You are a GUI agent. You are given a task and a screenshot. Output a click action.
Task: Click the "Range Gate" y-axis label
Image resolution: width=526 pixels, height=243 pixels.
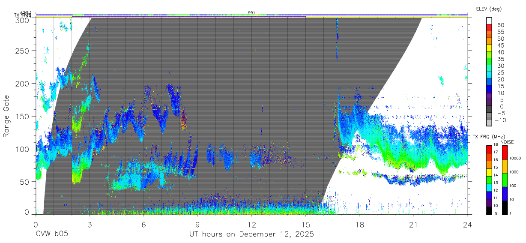pyautogui.click(x=6, y=117)
